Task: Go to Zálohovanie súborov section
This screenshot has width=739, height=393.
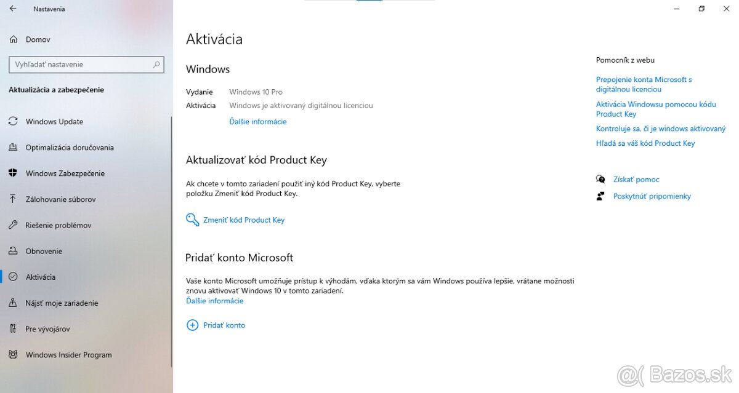Action: pos(60,199)
